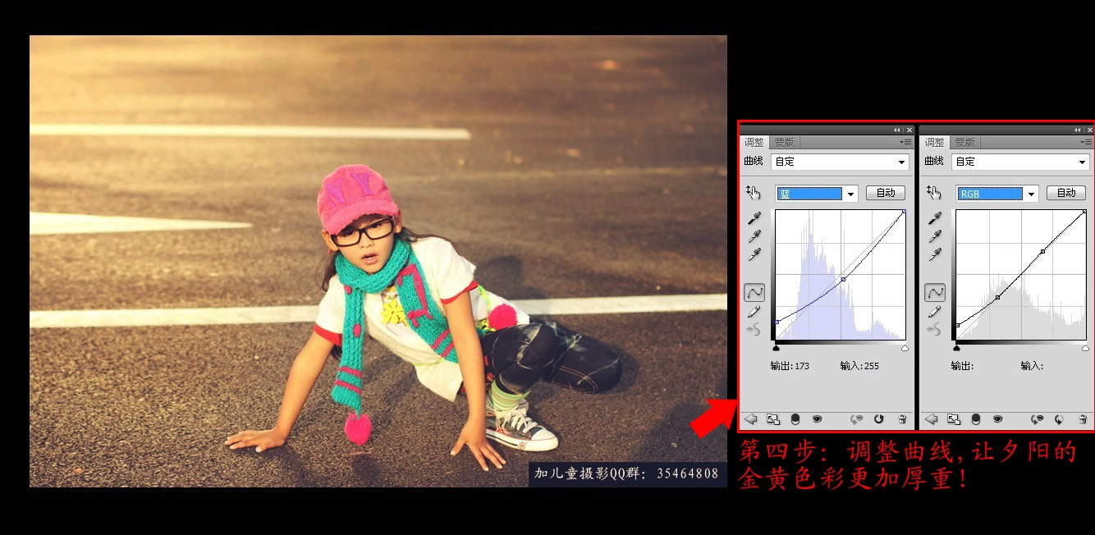The image size is (1095, 535).
Task: Click white point slider under RGB curve
Action: coord(1086,348)
